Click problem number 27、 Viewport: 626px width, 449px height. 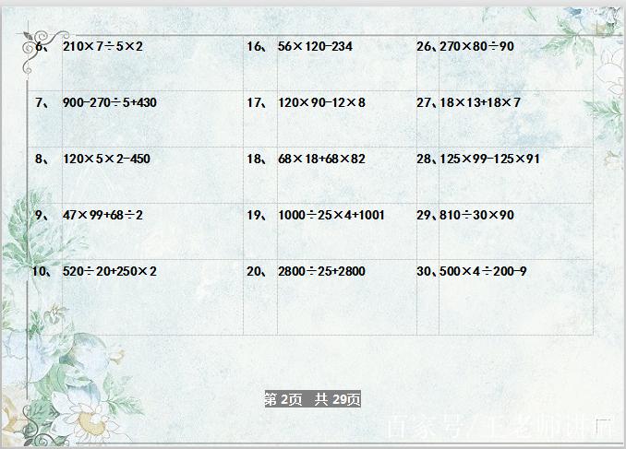tap(427, 103)
